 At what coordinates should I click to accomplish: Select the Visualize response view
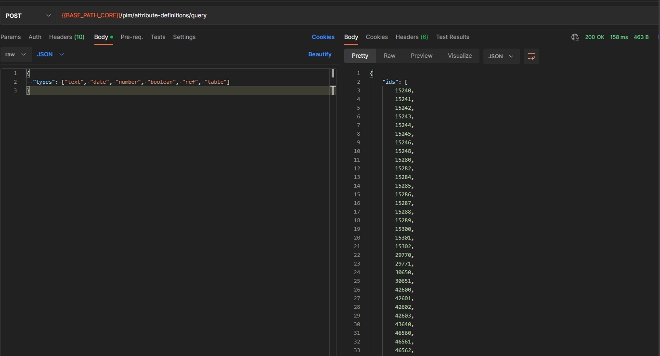coord(460,56)
